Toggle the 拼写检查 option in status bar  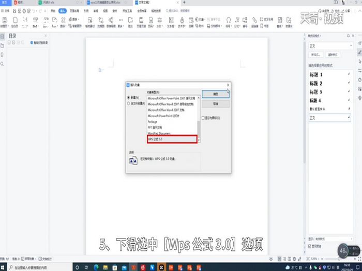pyautogui.click(x=29, y=259)
